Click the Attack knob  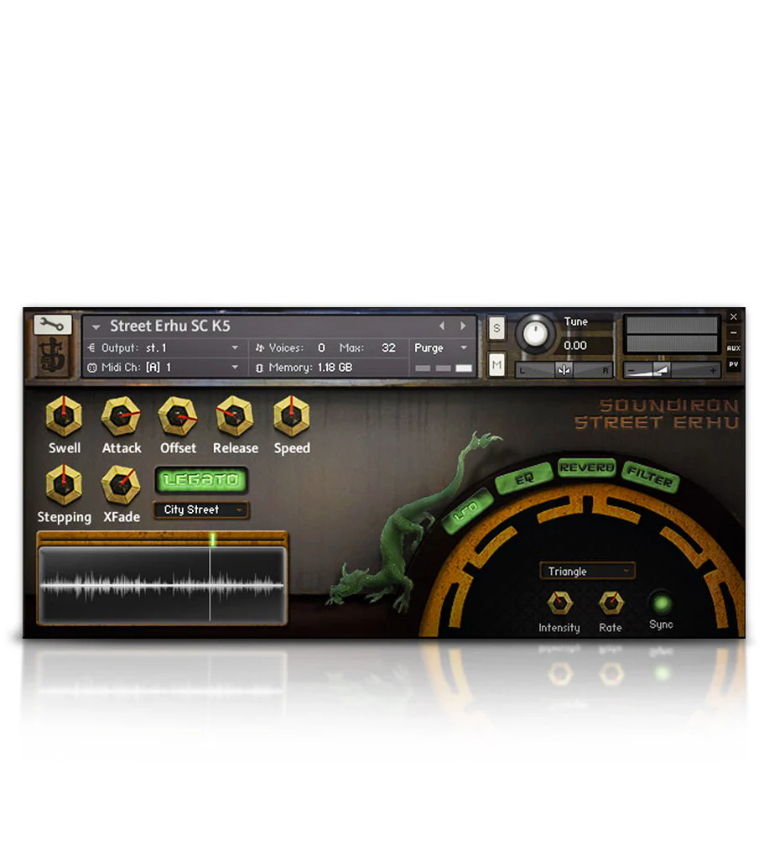(122, 415)
